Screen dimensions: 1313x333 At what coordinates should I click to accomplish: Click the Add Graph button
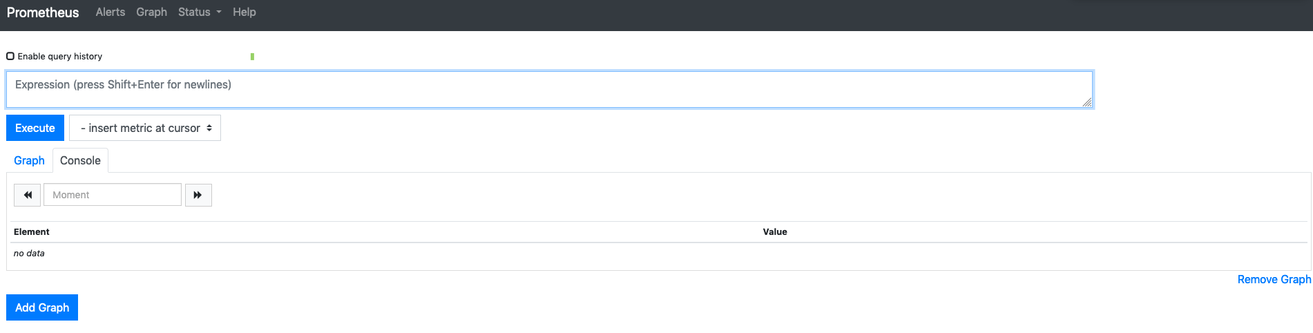pos(42,307)
